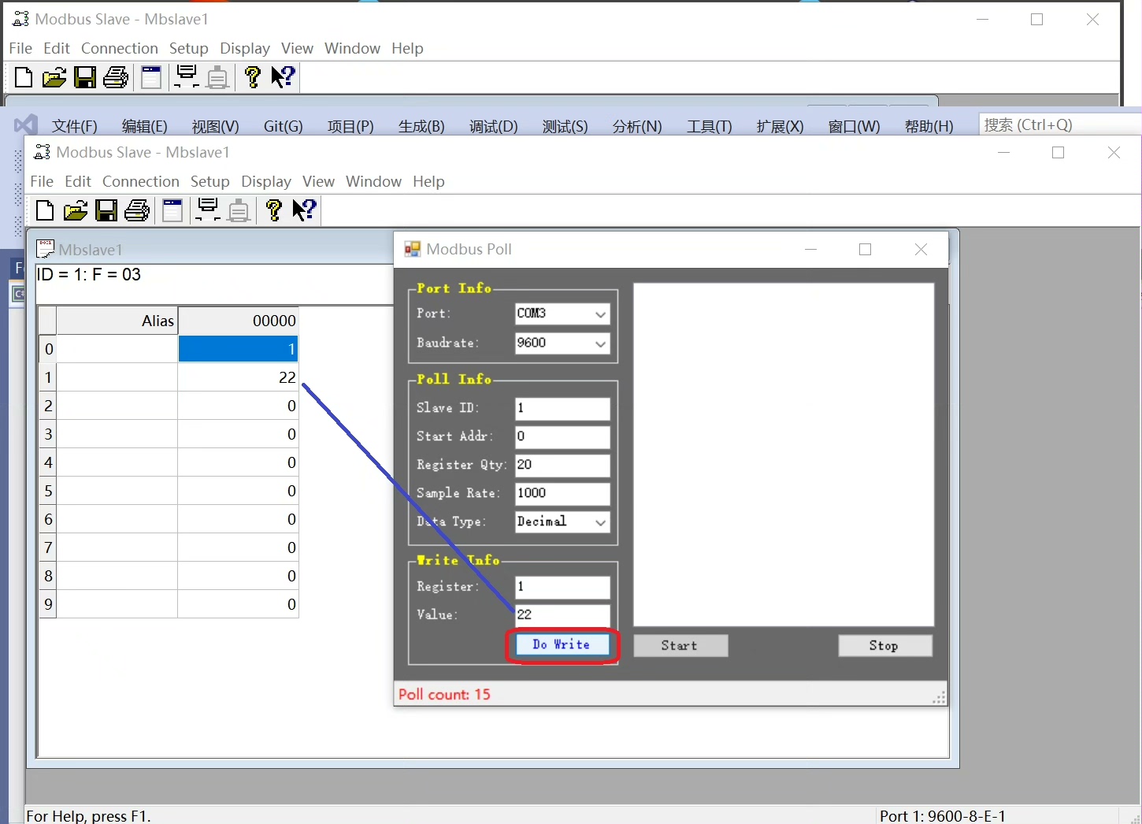Click the Modbus Poll output text area
Viewport: 1142px width, 824px height.
[784, 455]
